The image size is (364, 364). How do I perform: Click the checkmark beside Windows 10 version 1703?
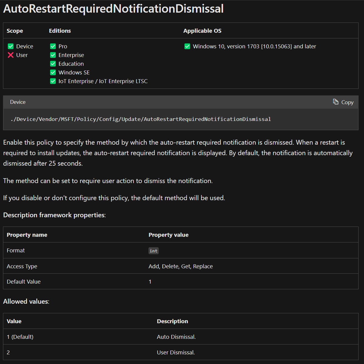(187, 46)
